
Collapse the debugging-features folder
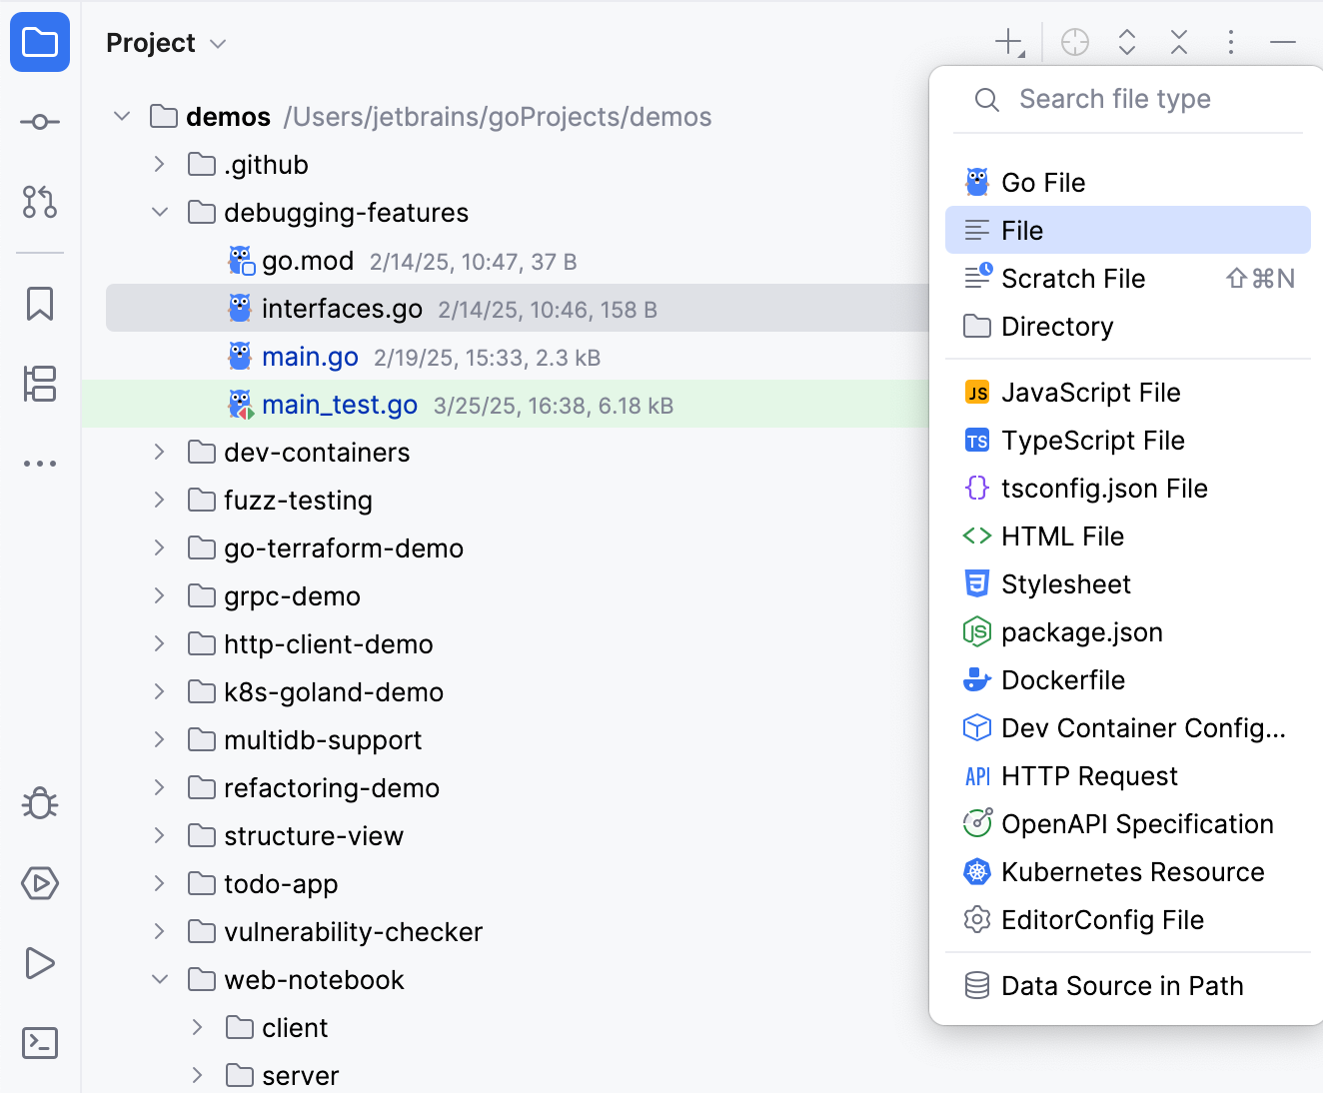159,212
